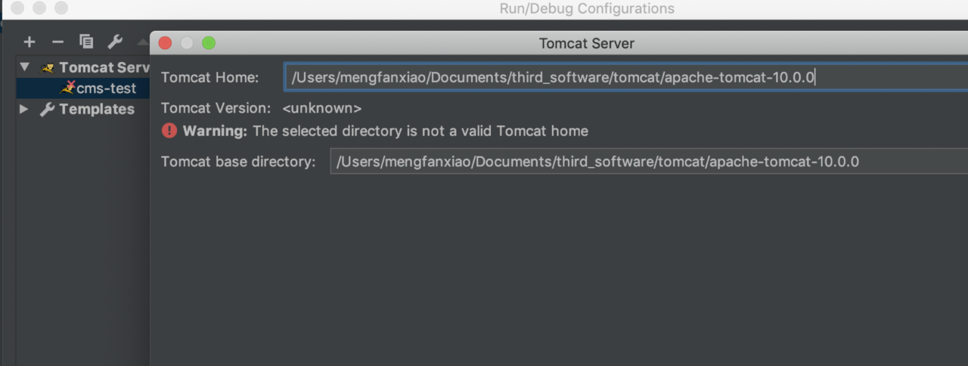
Task: Add a new run configuration with plus icon
Action: 29,42
